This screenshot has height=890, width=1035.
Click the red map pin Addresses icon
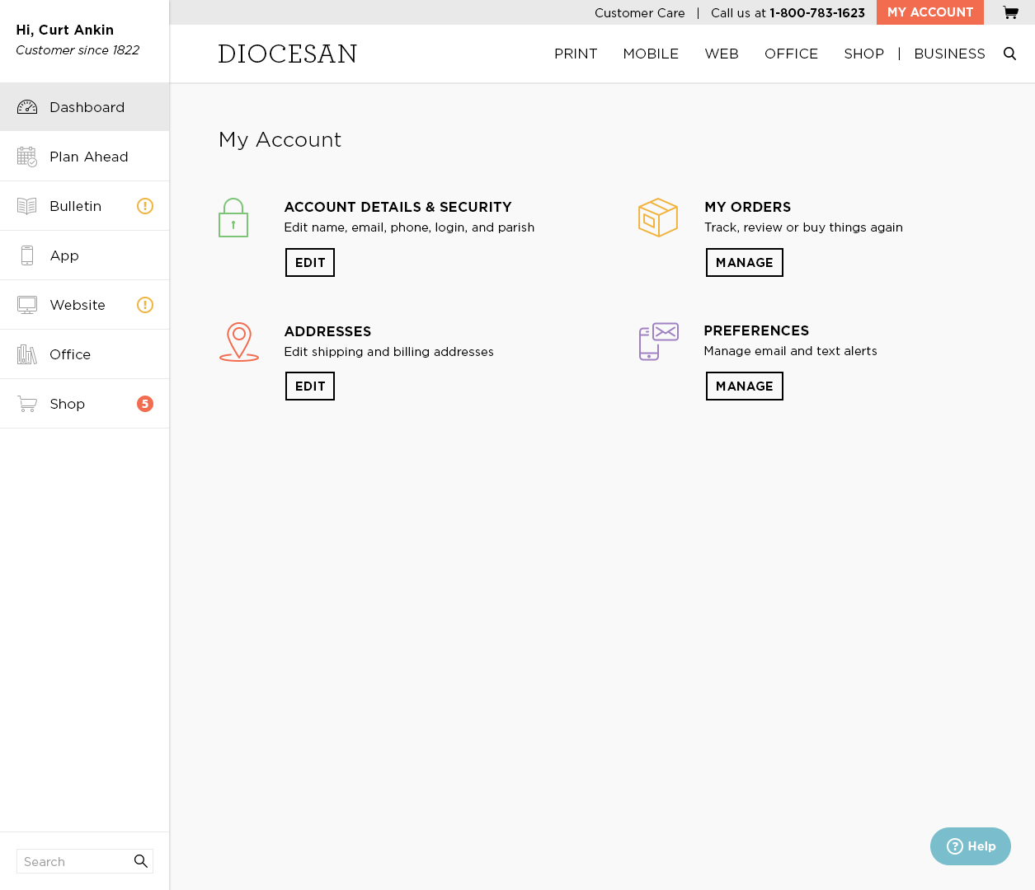click(239, 341)
